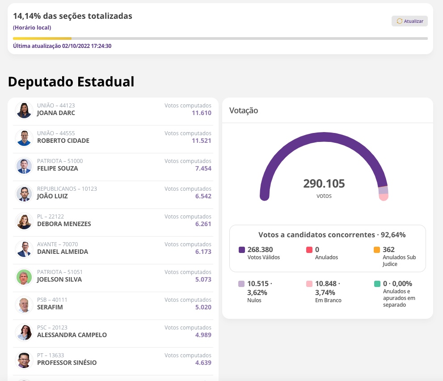443x381 pixels.
Task: Select the Alessandra Campelo candidate name
Action: (x=72, y=335)
